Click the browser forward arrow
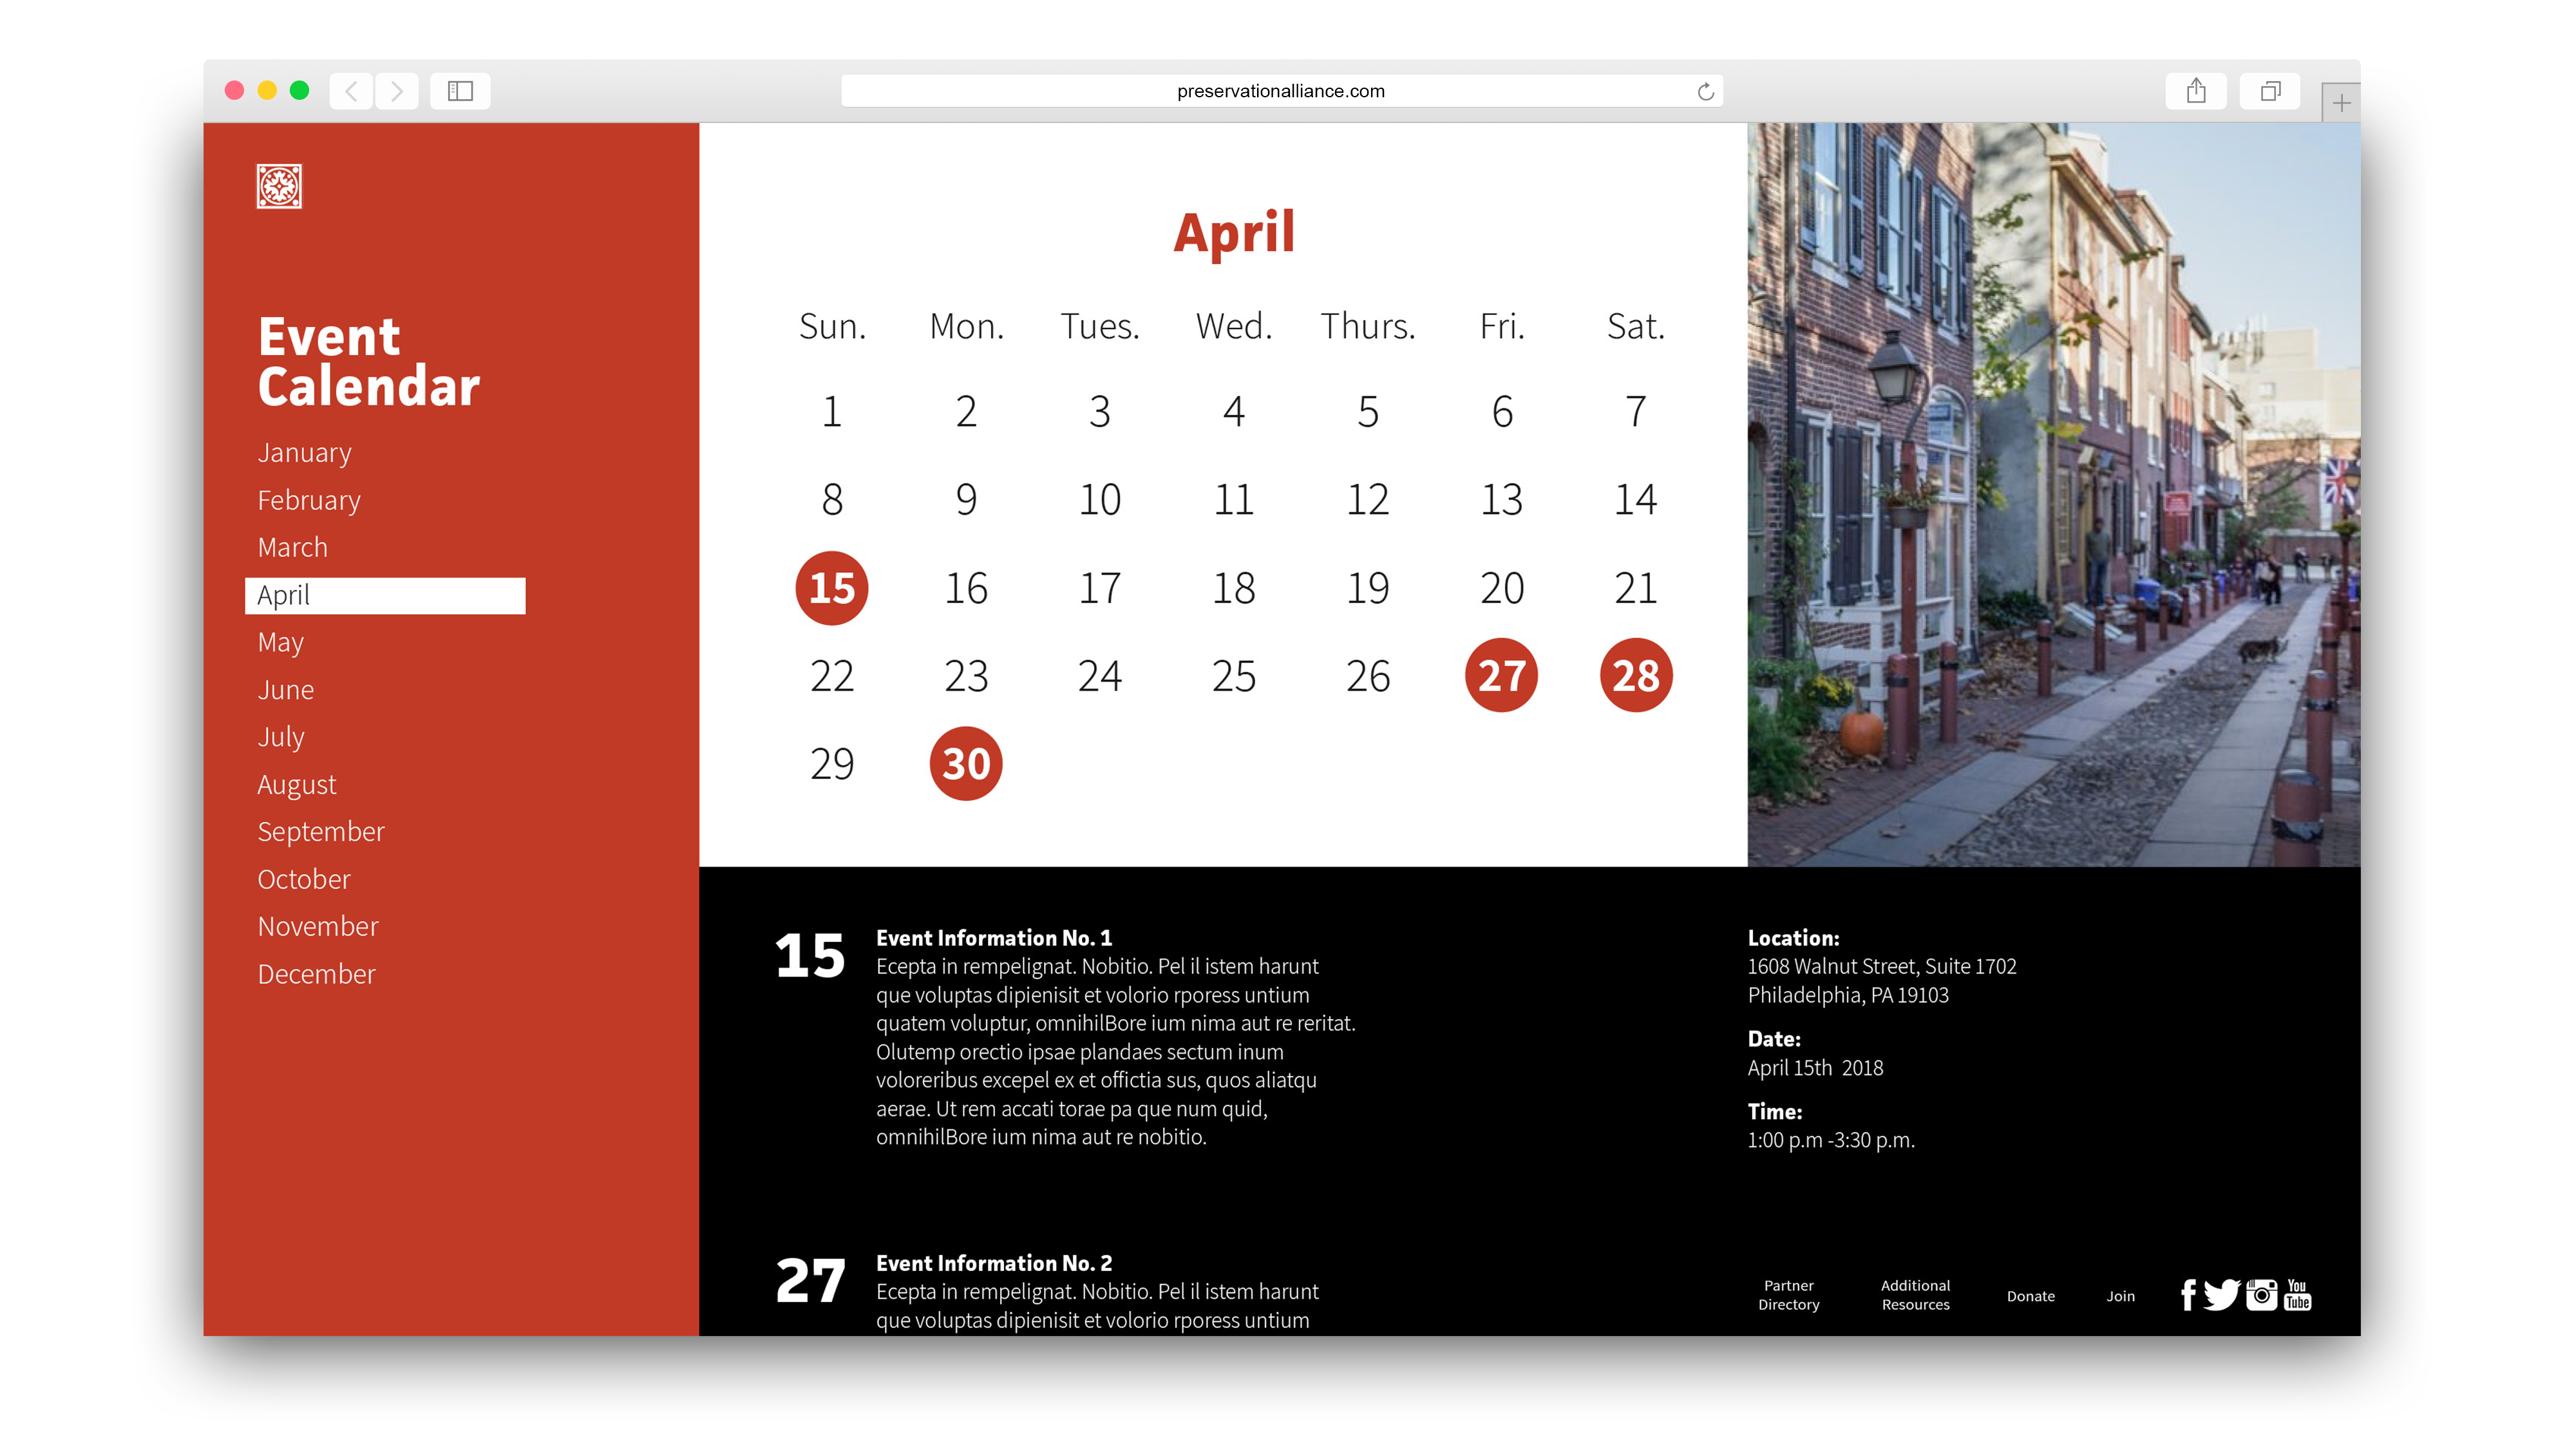This screenshot has height=1445, width=2576. pos(397,91)
